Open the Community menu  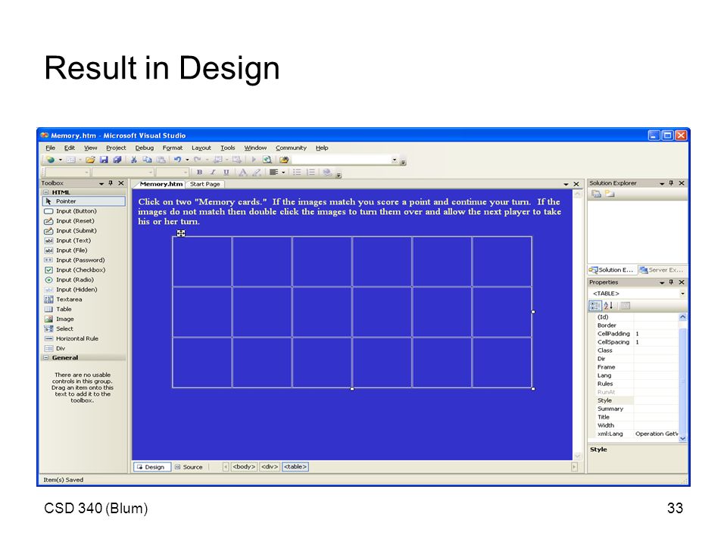coord(291,148)
